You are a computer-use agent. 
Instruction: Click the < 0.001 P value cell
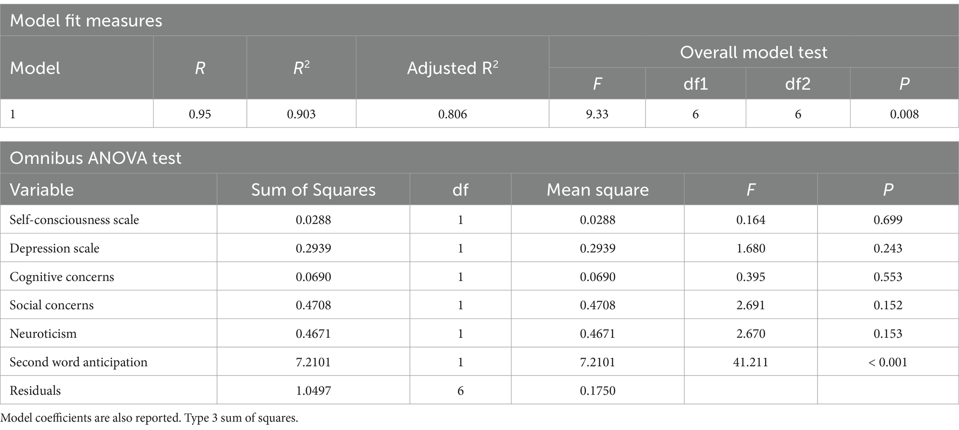888,362
